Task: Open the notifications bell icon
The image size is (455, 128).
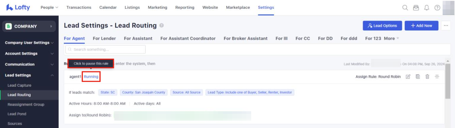Action: (427, 8)
